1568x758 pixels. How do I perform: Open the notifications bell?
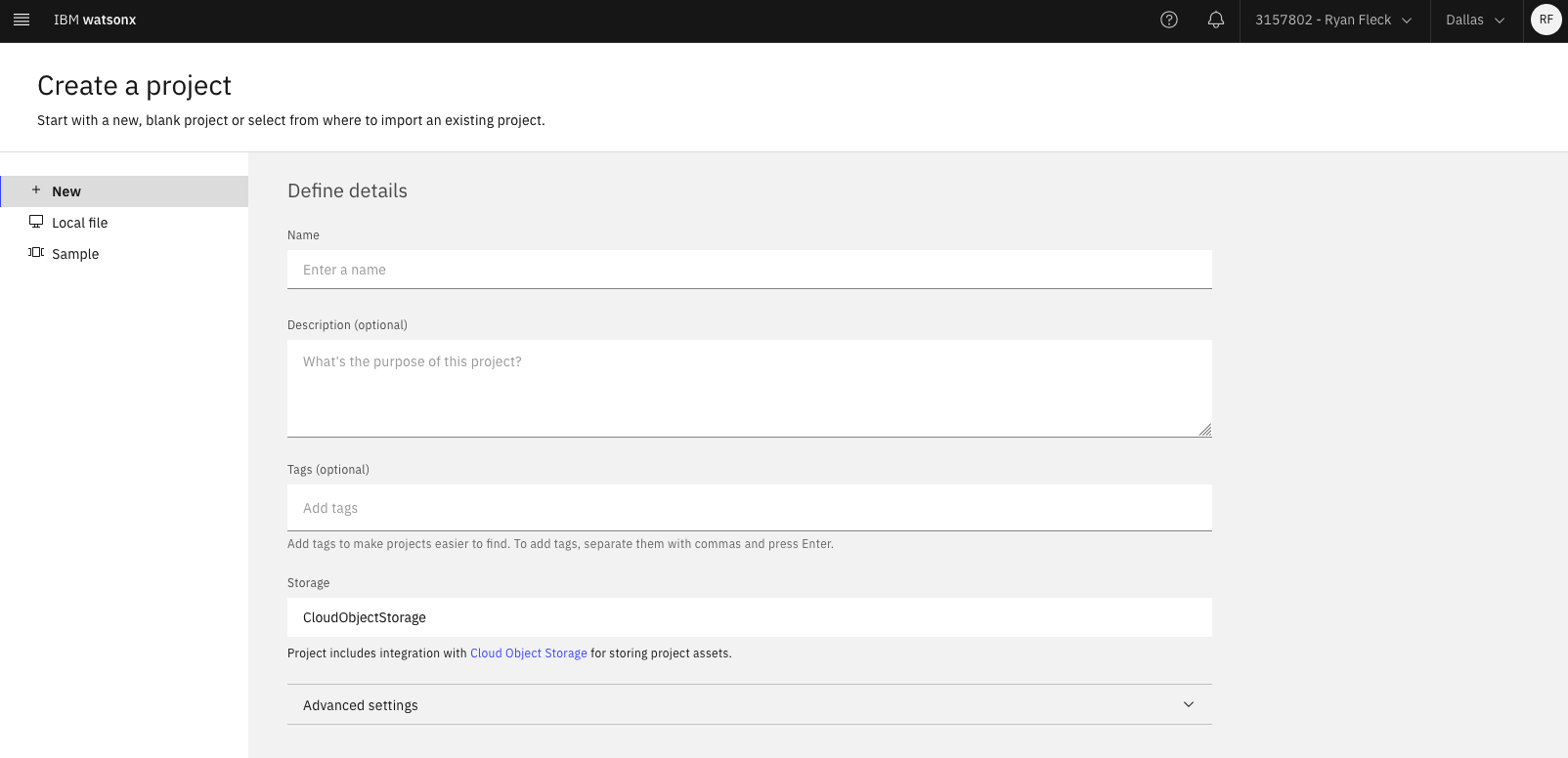[1215, 20]
